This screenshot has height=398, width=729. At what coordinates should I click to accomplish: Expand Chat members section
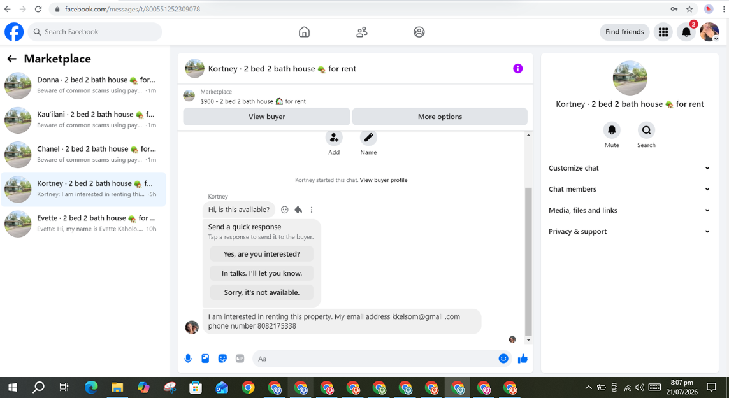tap(630, 190)
